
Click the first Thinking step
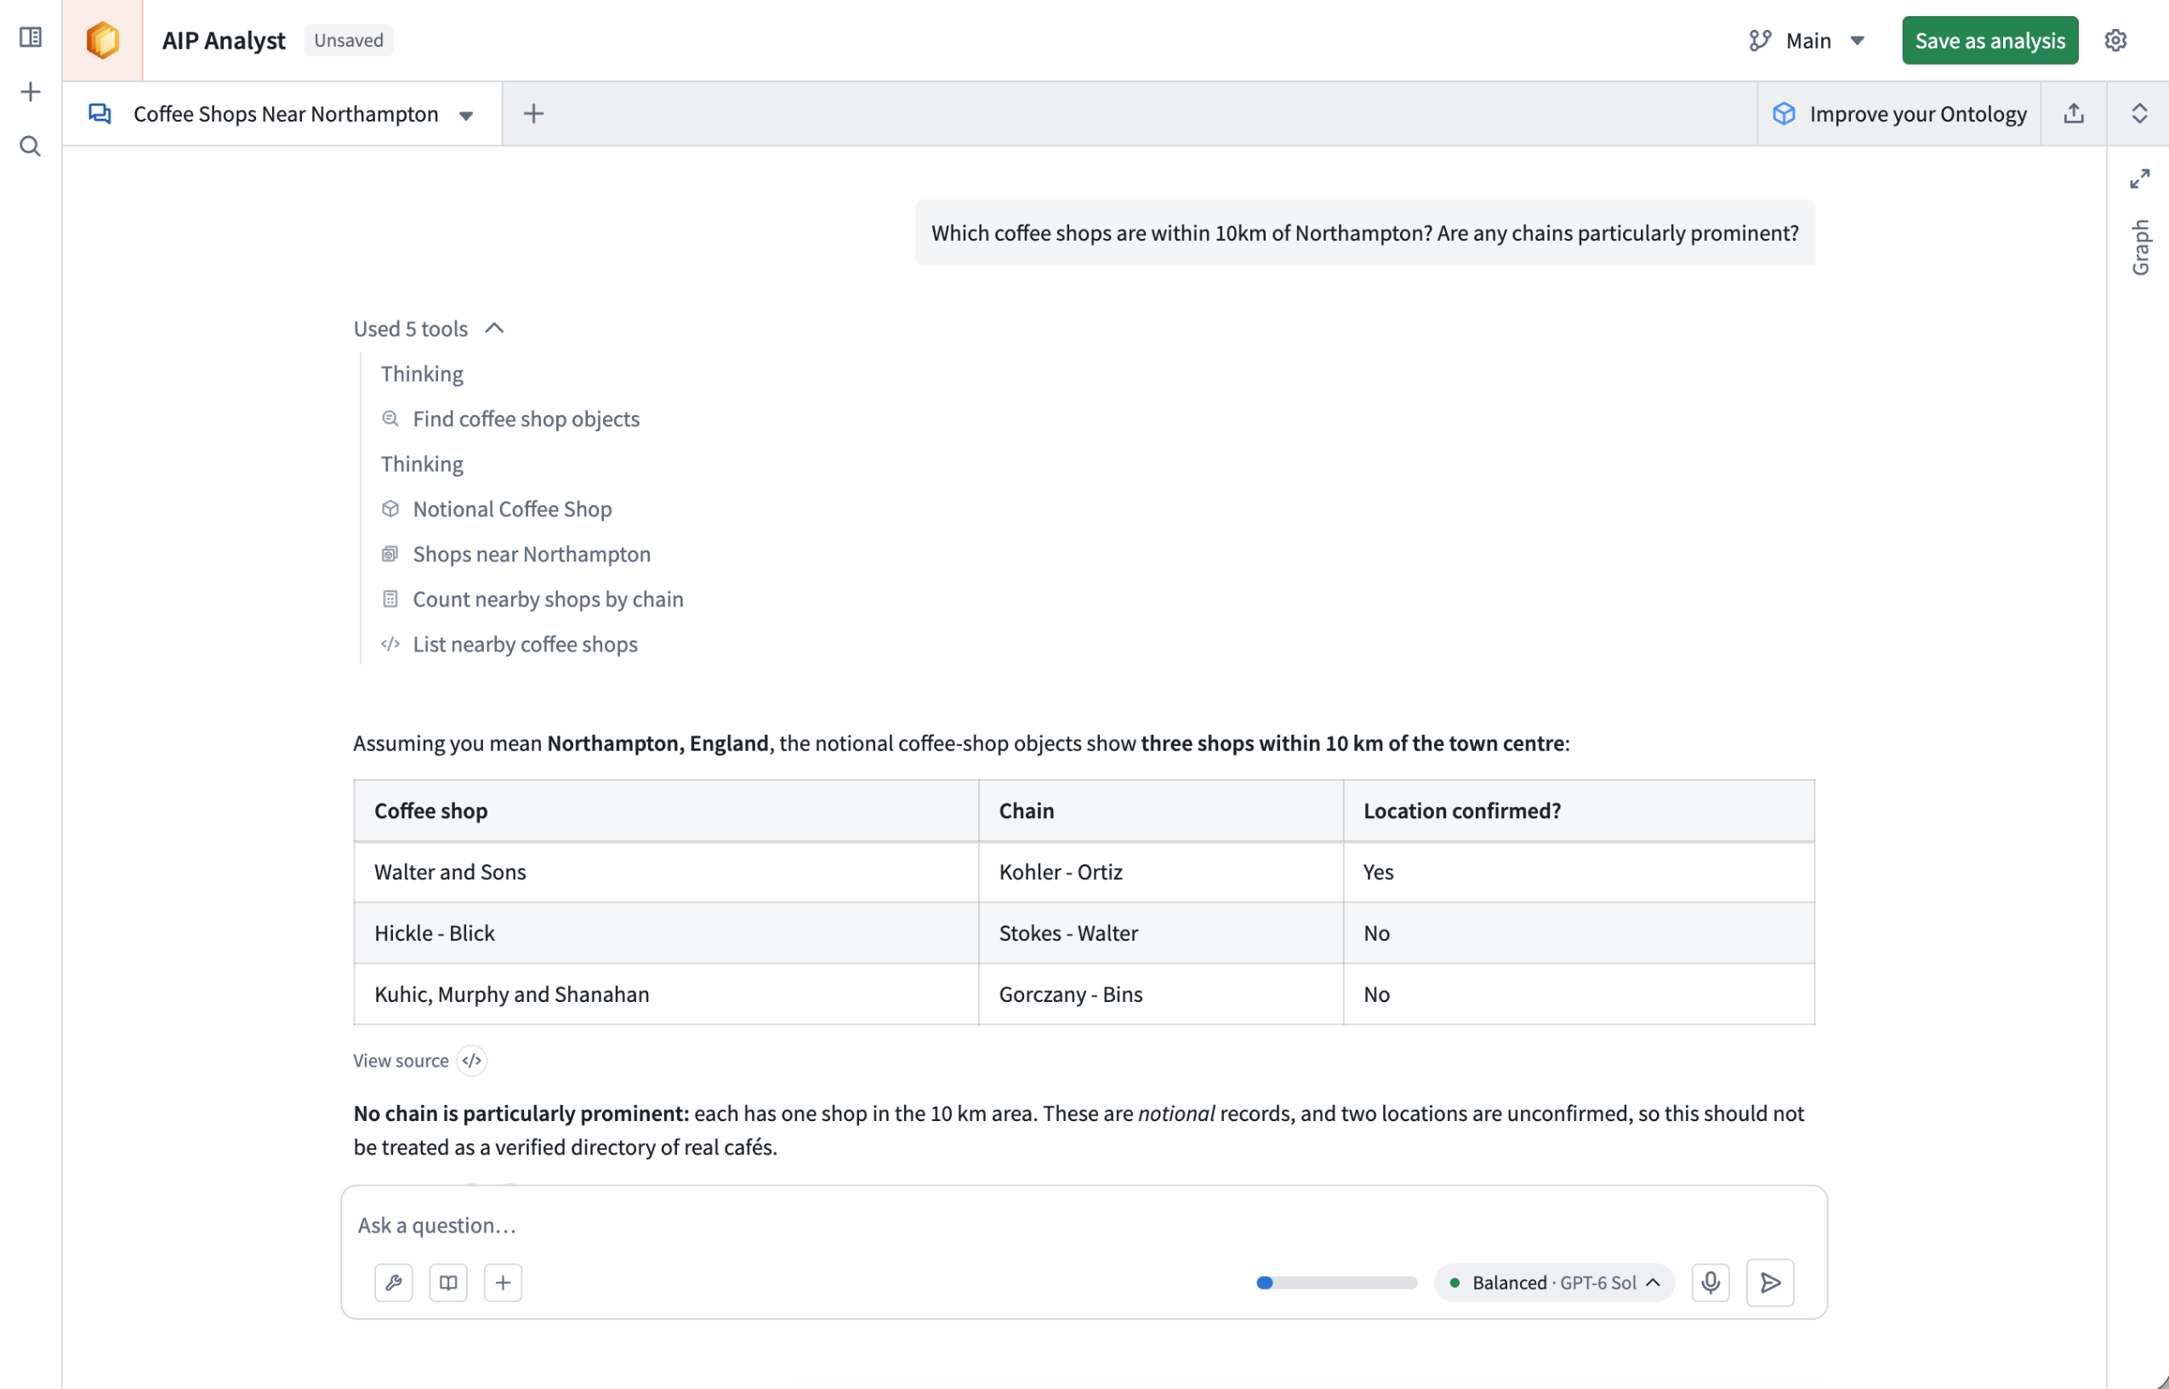point(421,373)
